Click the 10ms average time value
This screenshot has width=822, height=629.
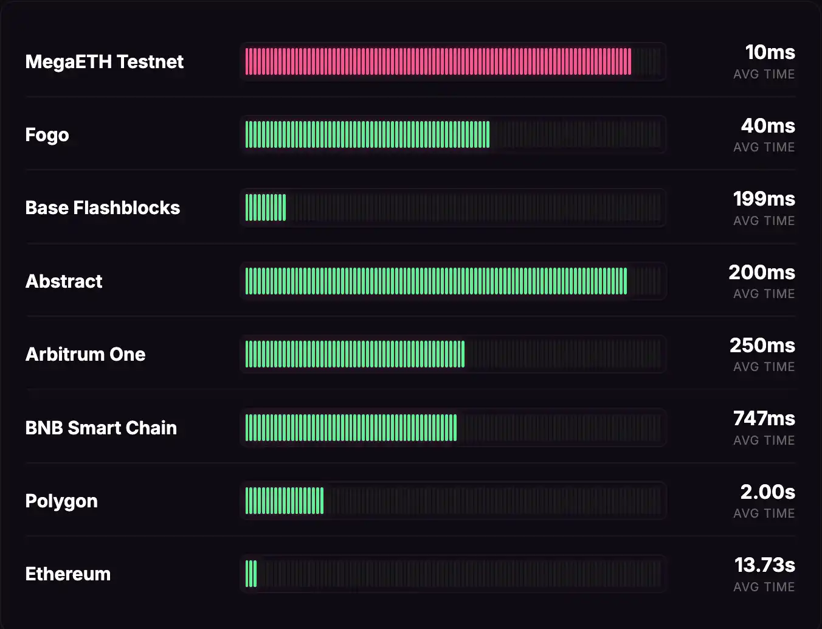coord(770,52)
